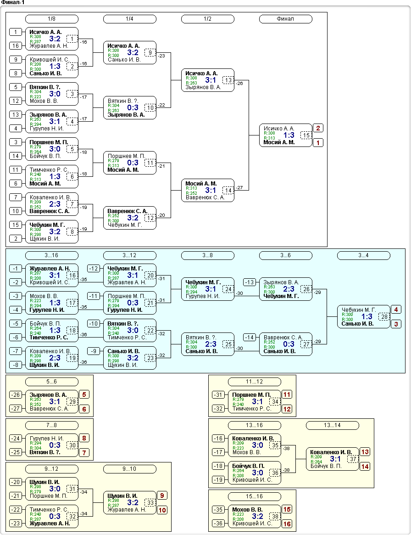Open match 37 Коваленко vs Бойчук 3:1

click(333, 459)
